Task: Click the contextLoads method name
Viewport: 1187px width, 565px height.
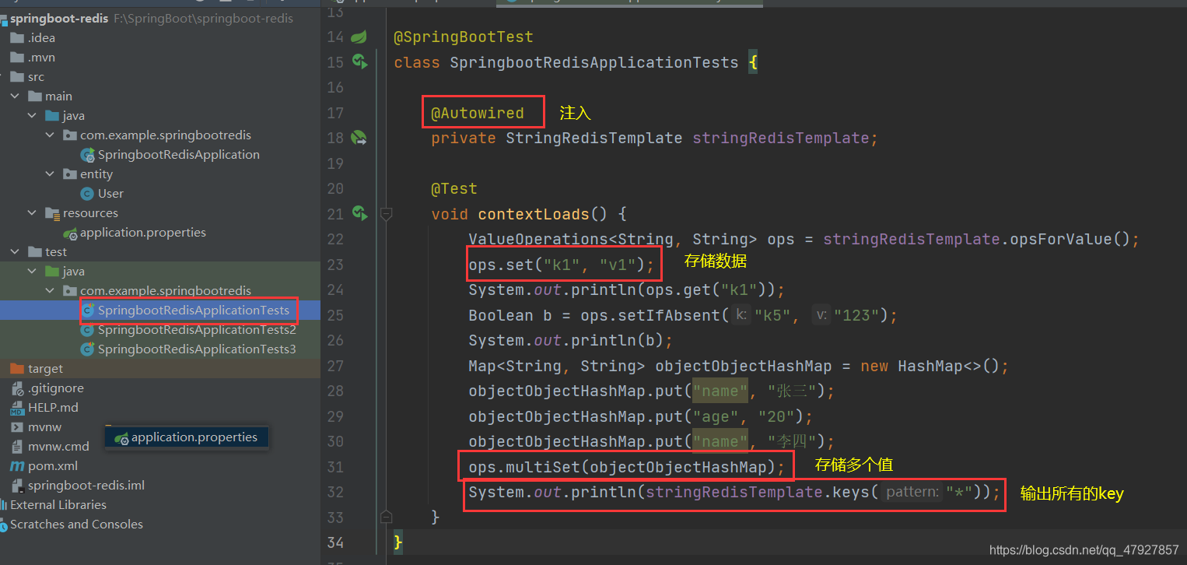Action: [533, 214]
